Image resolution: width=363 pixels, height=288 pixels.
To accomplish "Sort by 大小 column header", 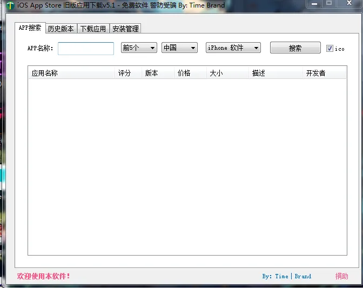I will click(228, 73).
